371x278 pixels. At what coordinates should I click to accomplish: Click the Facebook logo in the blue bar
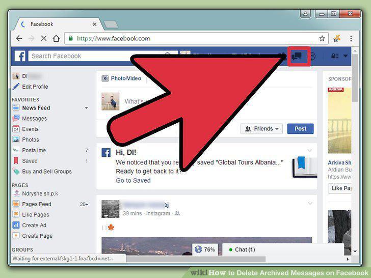click(20, 56)
